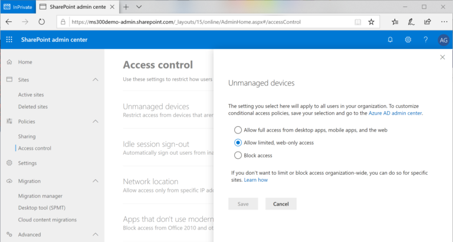This screenshot has width=453, height=242.
Task: Click the Advanced icon in the sidebar
Action: click(9, 234)
